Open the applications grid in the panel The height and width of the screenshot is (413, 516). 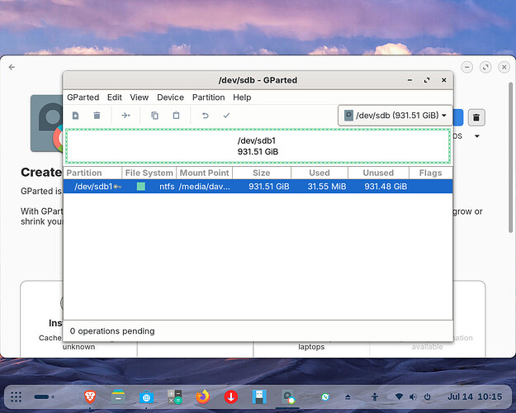pyautogui.click(x=17, y=396)
